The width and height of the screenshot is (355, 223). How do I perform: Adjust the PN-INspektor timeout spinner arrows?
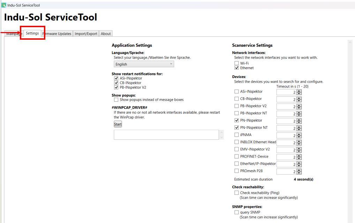point(299,121)
